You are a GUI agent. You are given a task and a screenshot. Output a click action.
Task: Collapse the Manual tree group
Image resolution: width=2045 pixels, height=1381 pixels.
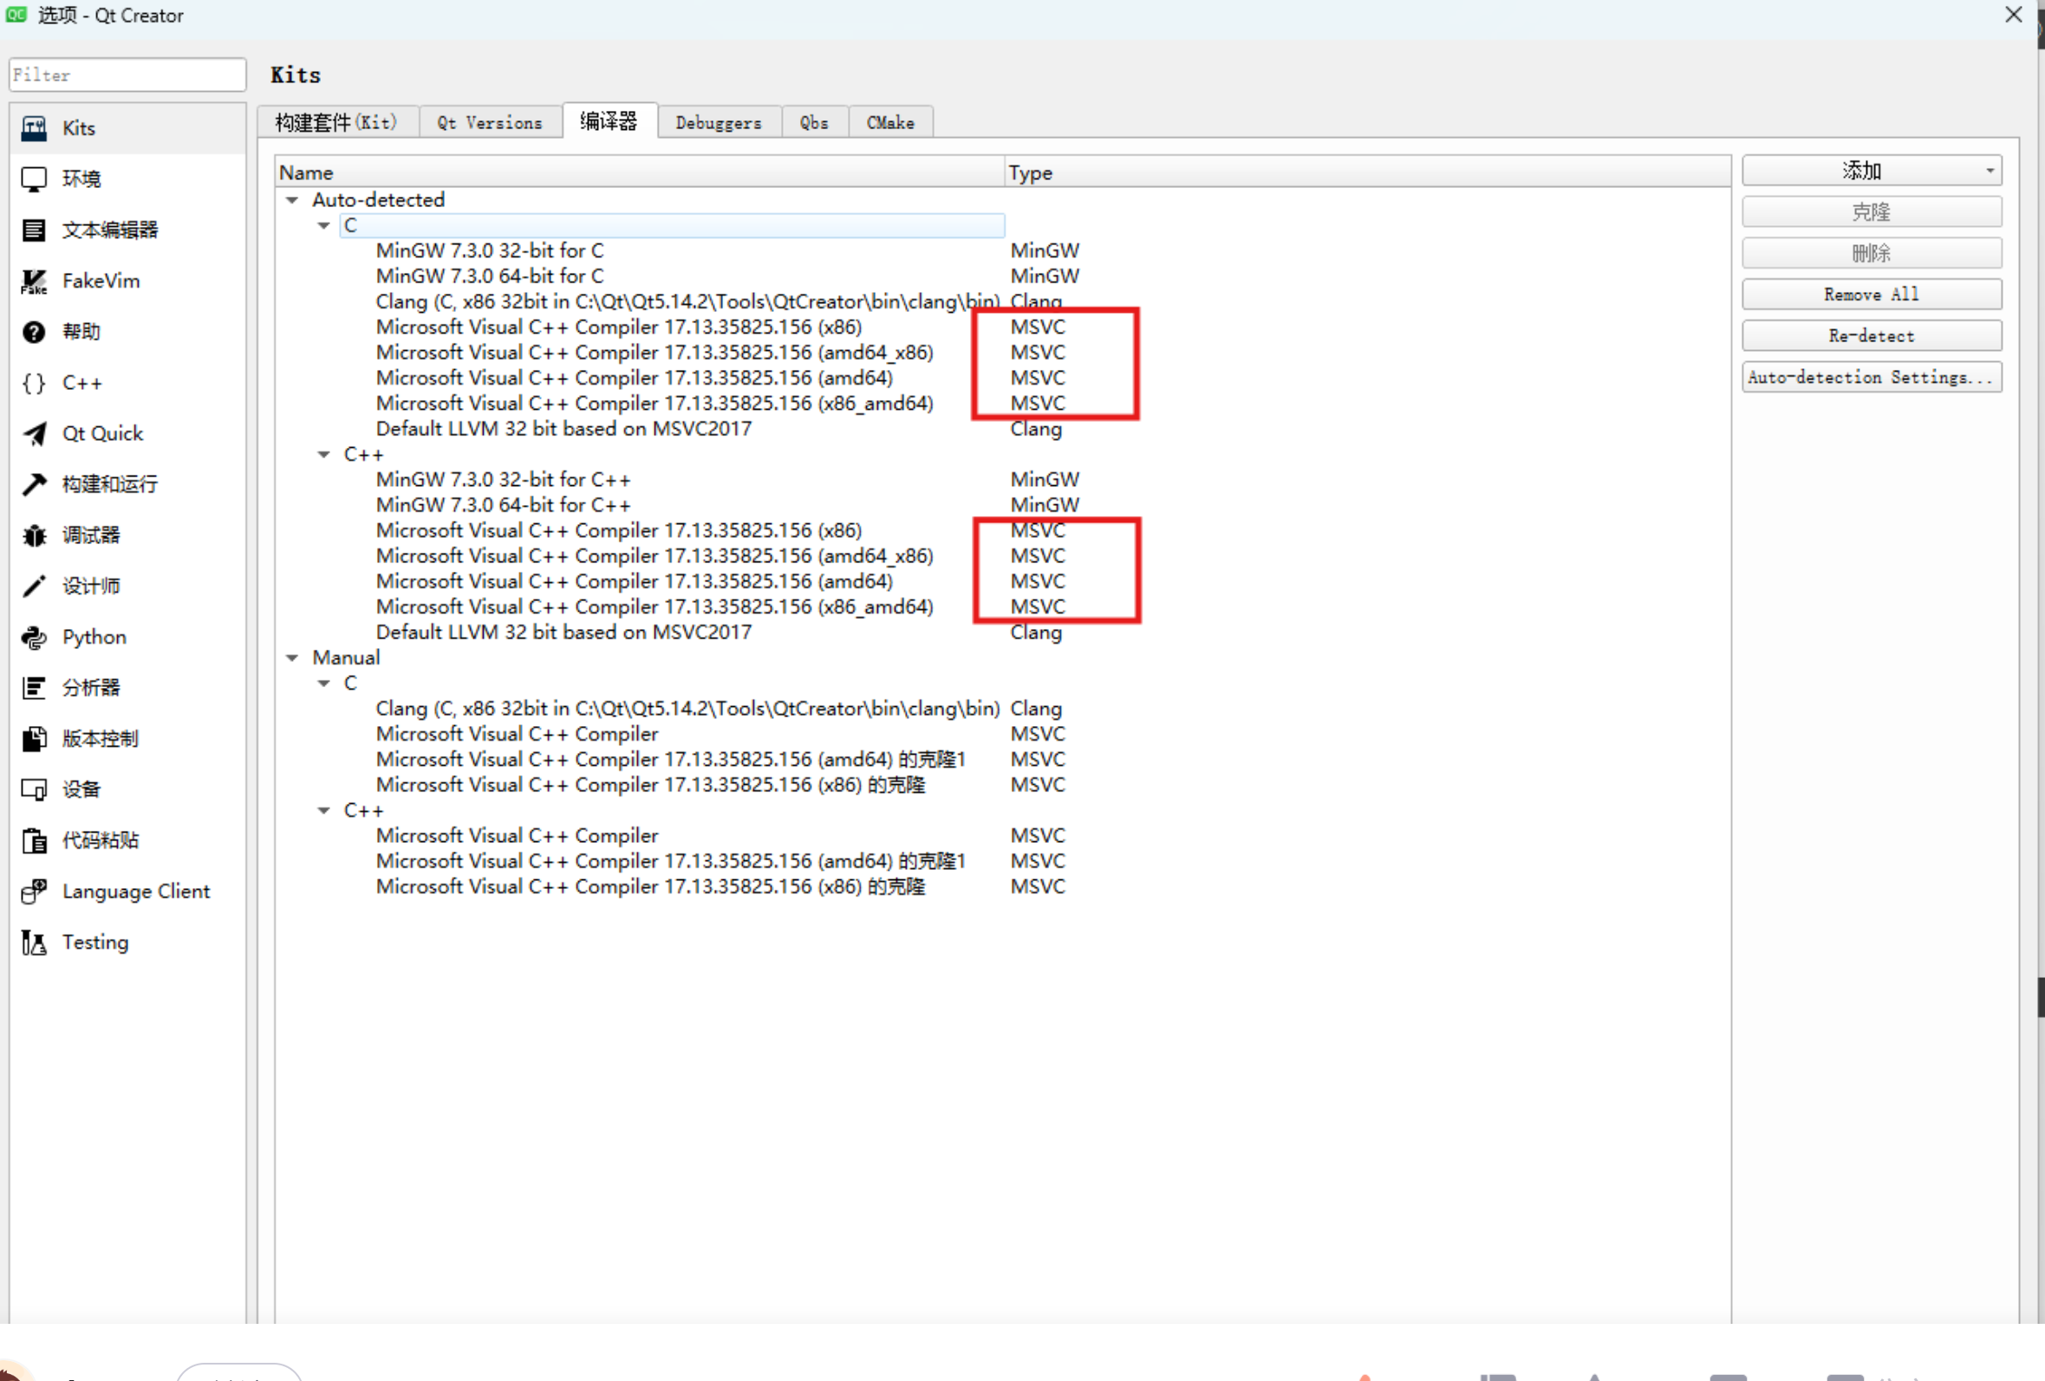(292, 658)
